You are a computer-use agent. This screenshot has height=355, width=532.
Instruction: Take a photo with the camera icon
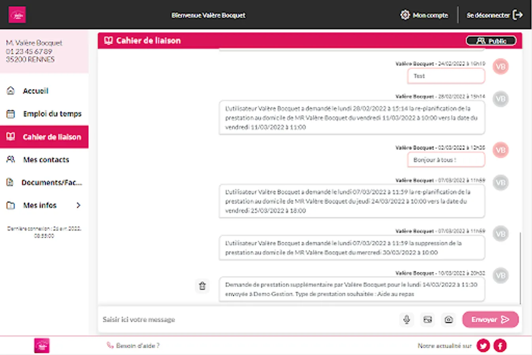tap(448, 319)
